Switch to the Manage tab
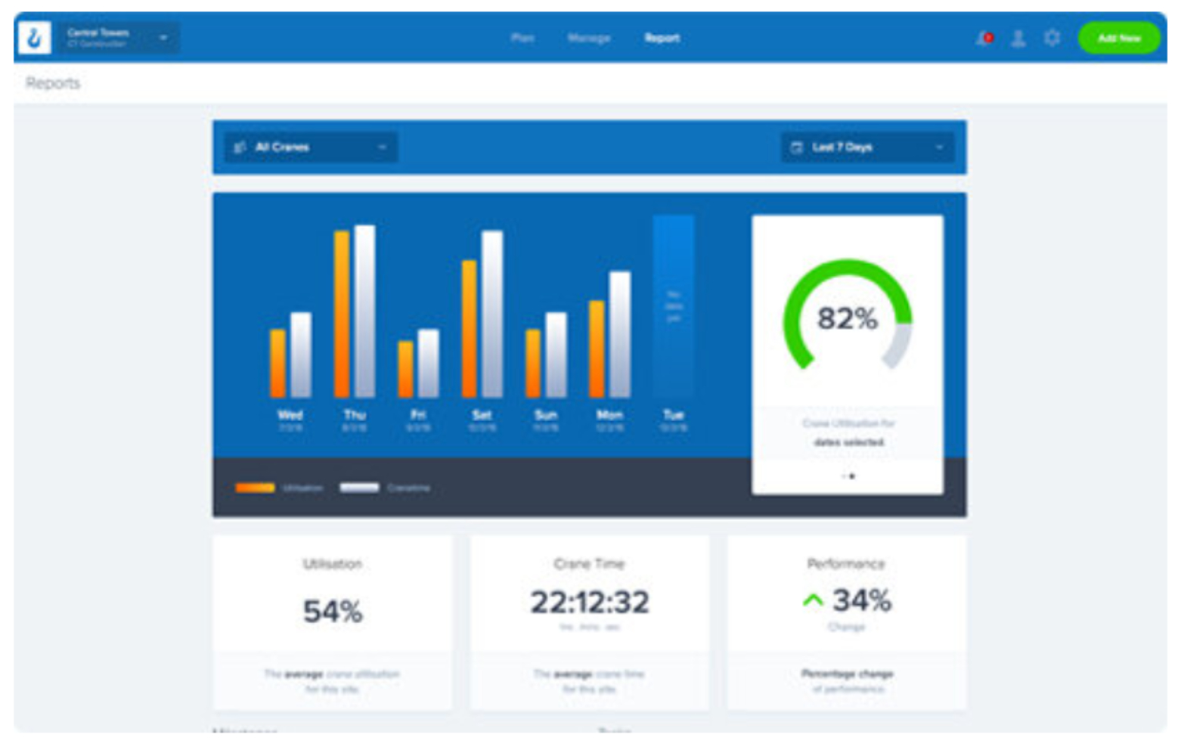 (x=588, y=38)
